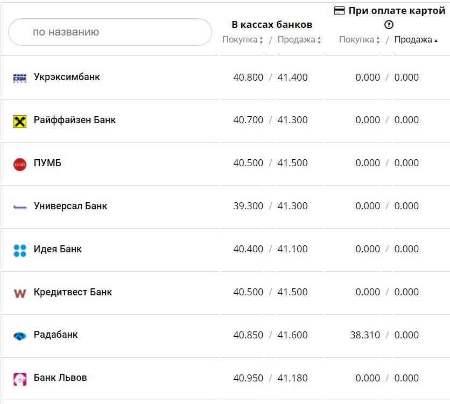Sort by cash desk Продажа rate
Image resolution: width=450 pixels, height=404 pixels.
[299, 40]
